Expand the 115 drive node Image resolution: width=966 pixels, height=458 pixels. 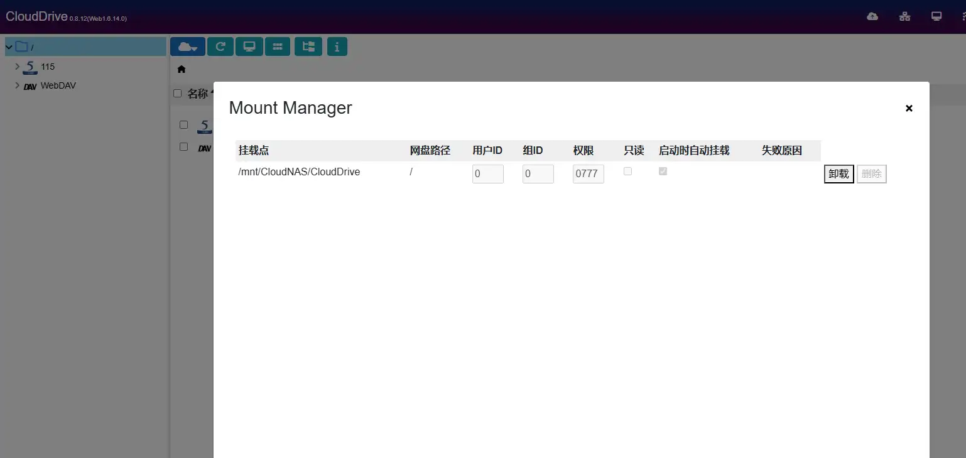(17, 66)
